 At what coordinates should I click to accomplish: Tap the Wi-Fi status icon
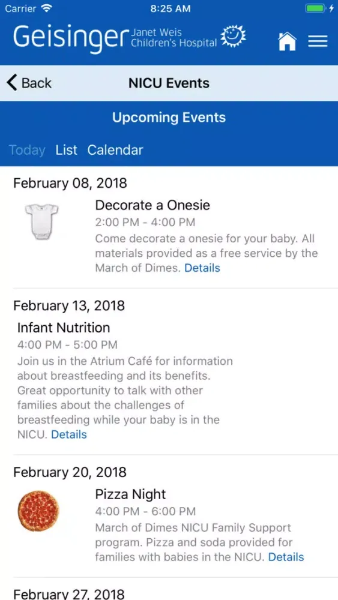(47, 8)
